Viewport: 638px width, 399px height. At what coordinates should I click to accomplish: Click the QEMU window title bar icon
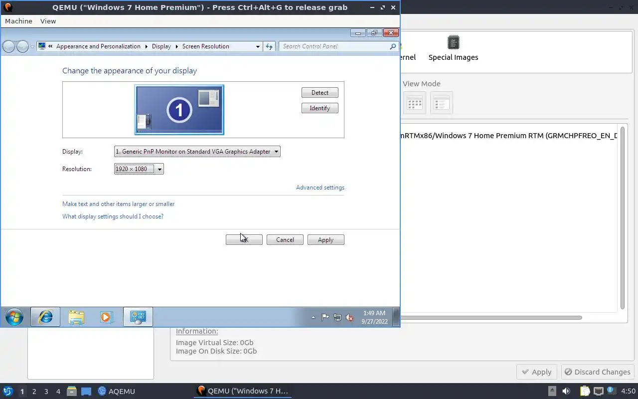8,7
